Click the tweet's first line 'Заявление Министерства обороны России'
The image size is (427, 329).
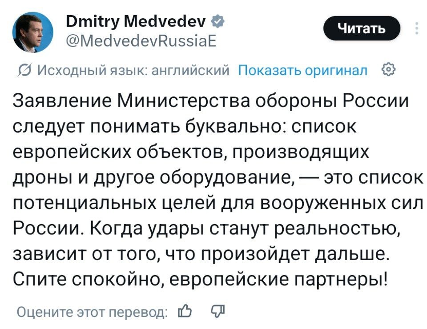pos(211,101)
